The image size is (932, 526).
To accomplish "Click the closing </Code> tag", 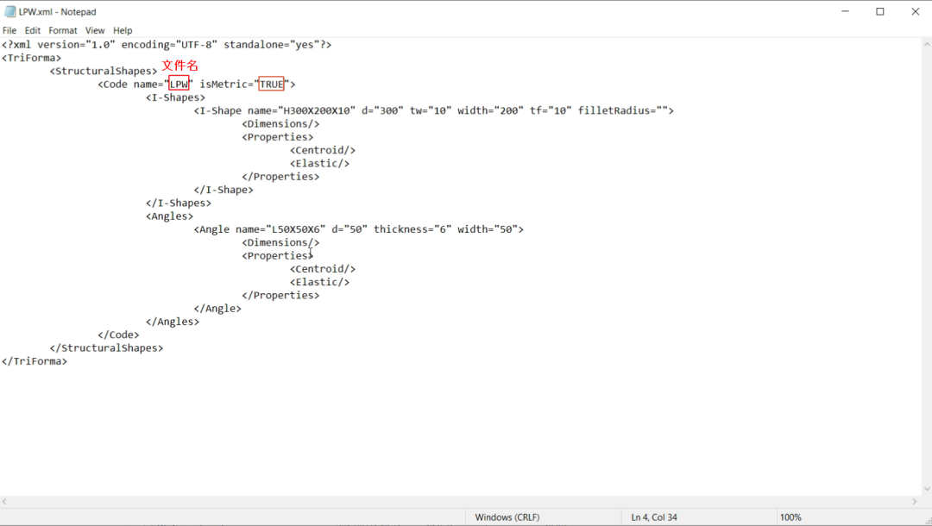I will point(118,335).
